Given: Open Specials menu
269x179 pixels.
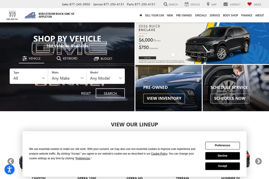Looking at the screenshot, I should pyautogui.click(x=201, y=15).
